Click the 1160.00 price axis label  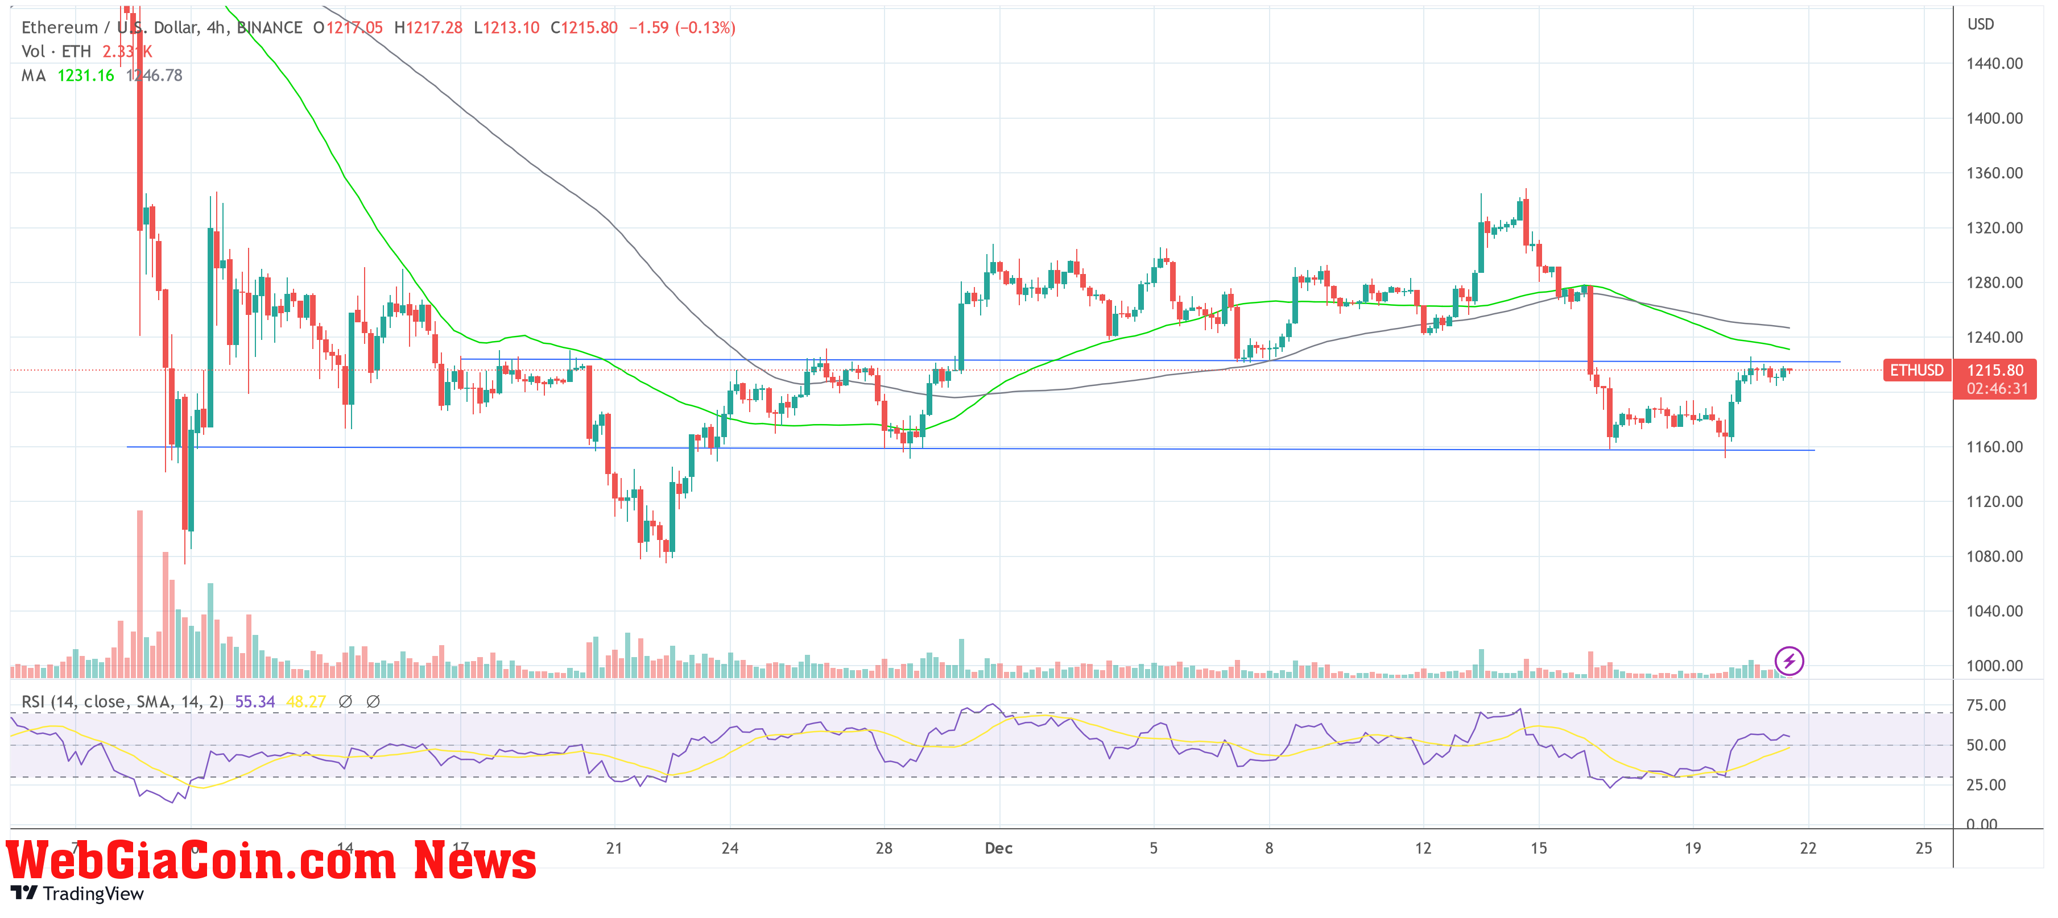[x=1994, y=447]
